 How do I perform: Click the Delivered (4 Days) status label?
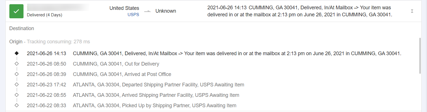44,15
